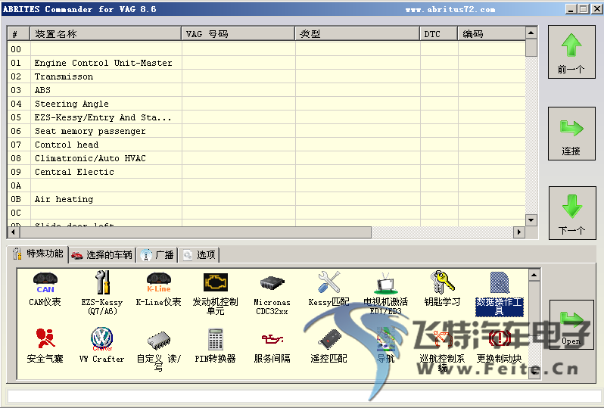Select the Control head row
Viewport: 604px width, 408px height.
tap(266, 145)
